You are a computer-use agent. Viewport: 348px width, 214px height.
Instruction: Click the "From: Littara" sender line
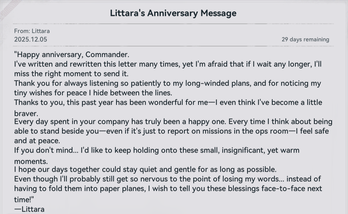tap(32, 31)
